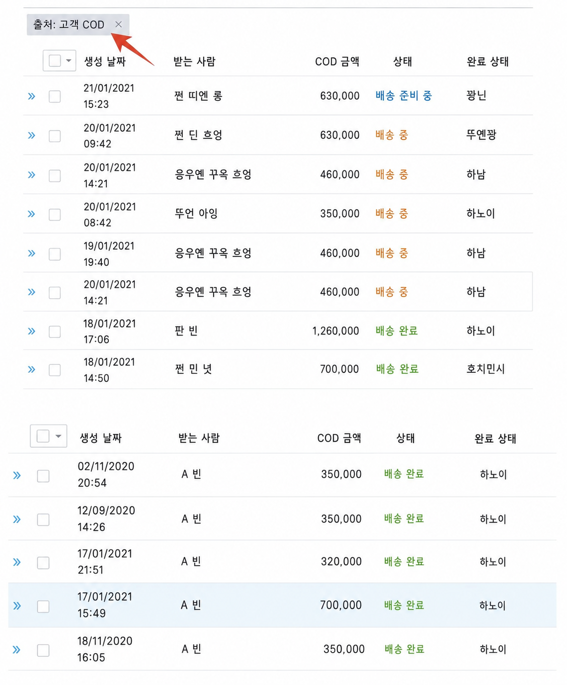This screenshot has width=567, height=685.
Task: Open select-all dropdown arrow in bottom table
Action: click(58, 436)
